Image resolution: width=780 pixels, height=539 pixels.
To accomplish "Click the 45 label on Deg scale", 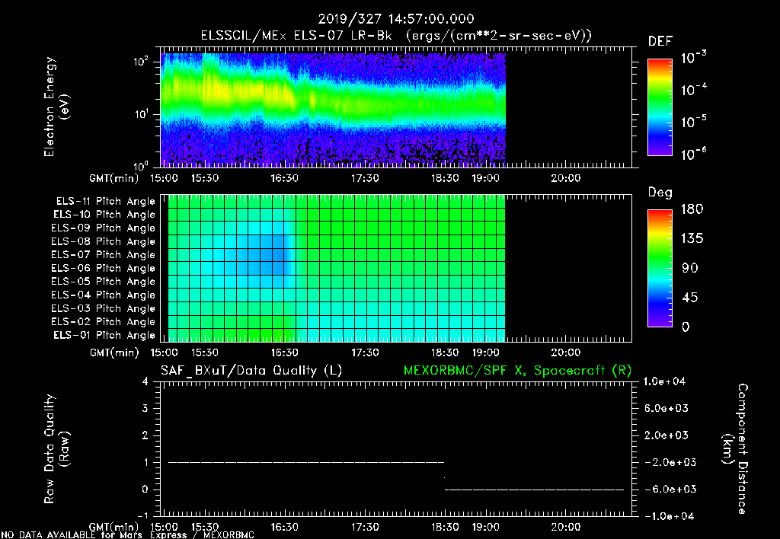I will [x=690, y=298].
